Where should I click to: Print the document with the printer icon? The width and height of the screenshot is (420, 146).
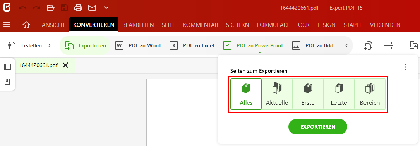pos(78,8)
